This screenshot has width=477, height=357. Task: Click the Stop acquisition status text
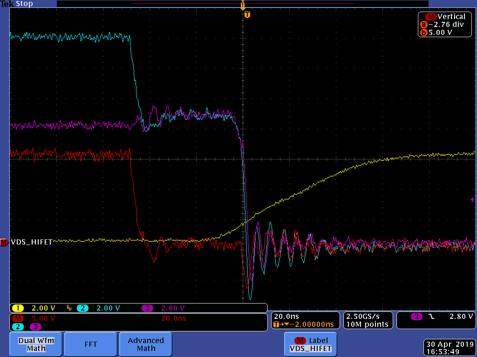[x=24, y=4]
